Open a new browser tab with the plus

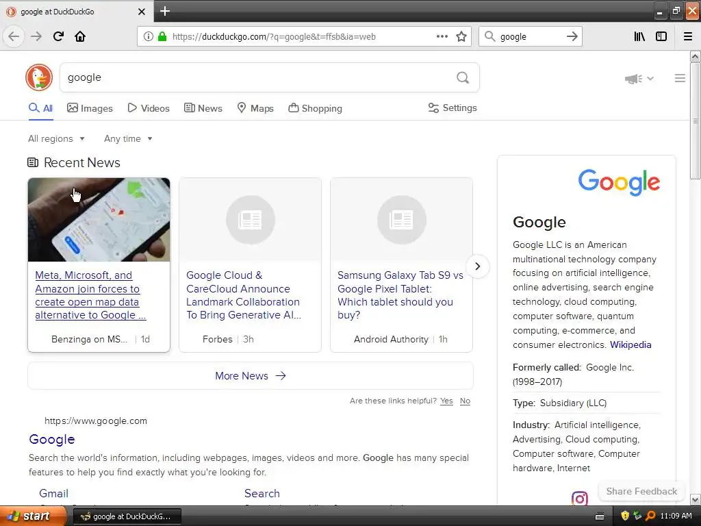point(165,11)
